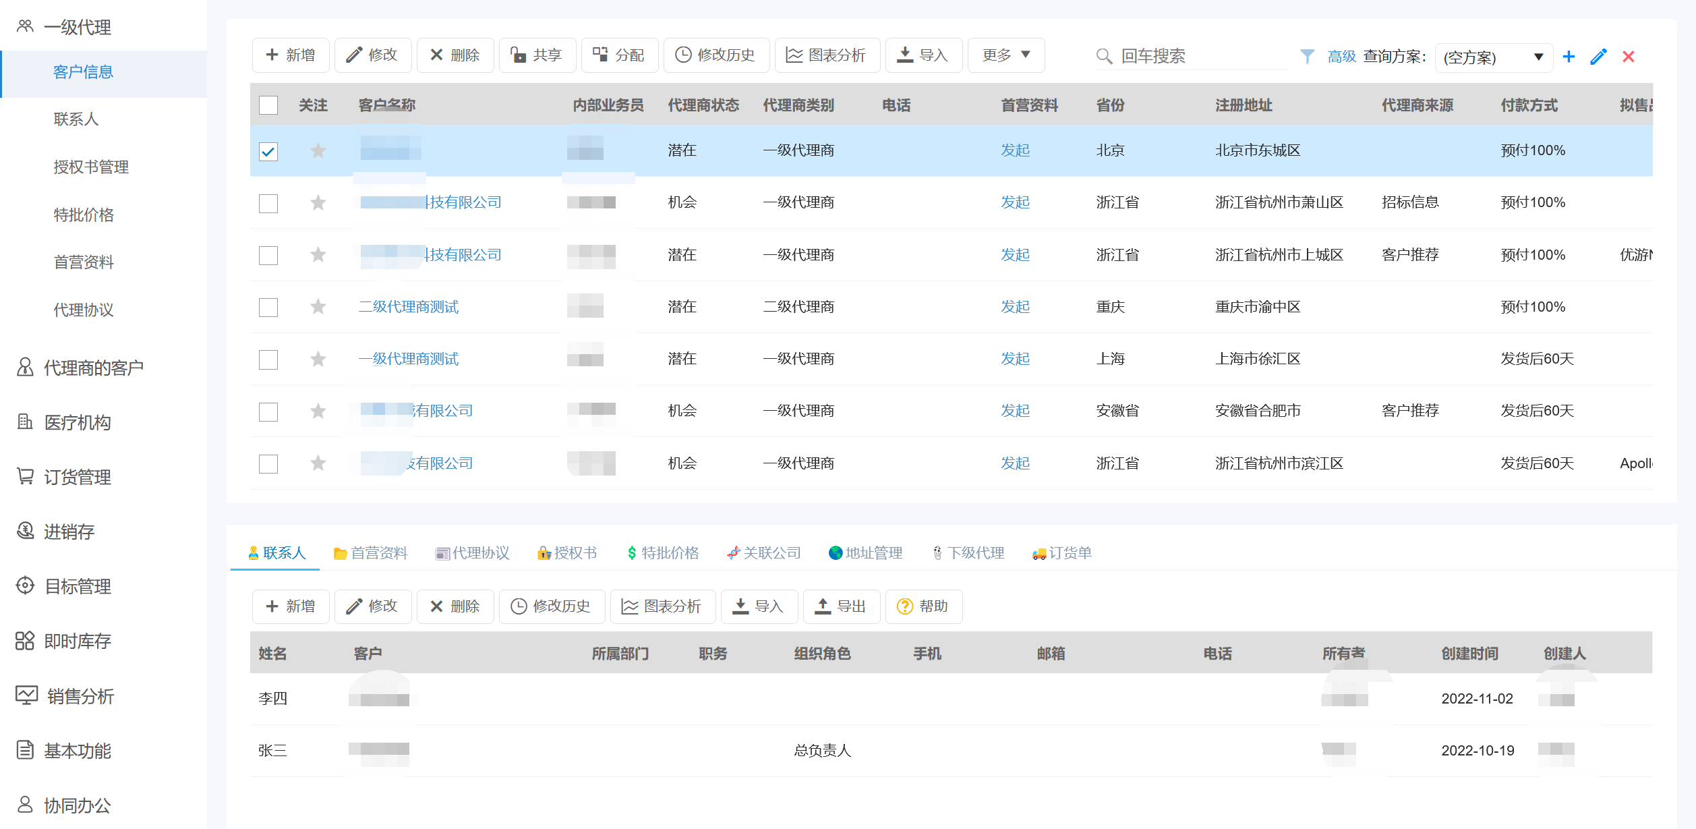Open the 一级代理商测试 customer link

(x=408, y=358)
